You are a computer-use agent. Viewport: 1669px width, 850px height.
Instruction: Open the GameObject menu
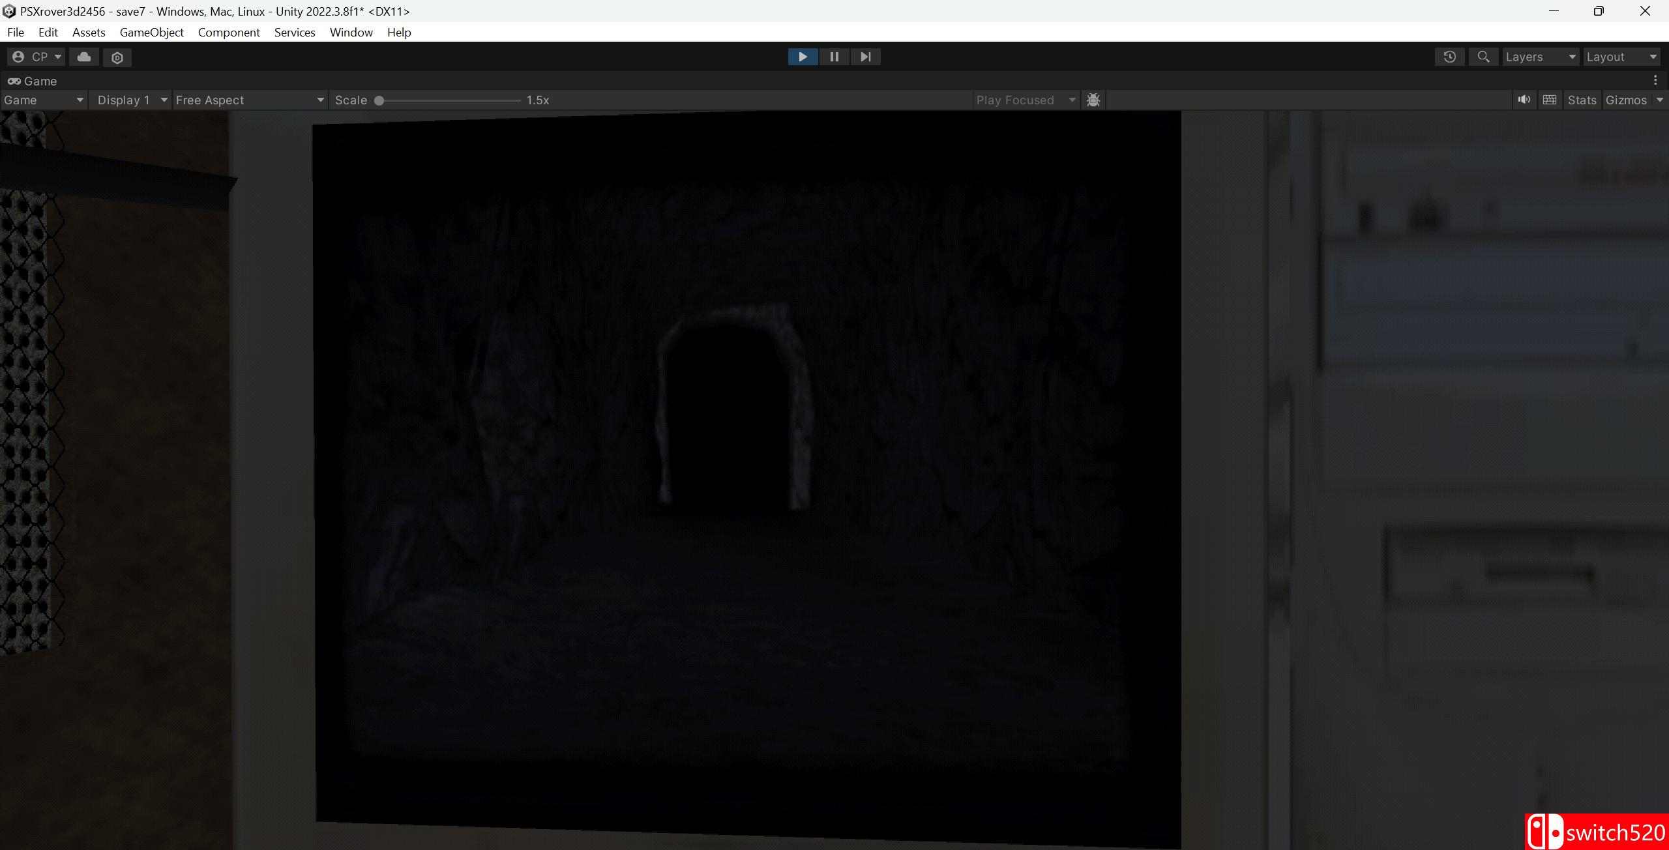click(151, 32)
